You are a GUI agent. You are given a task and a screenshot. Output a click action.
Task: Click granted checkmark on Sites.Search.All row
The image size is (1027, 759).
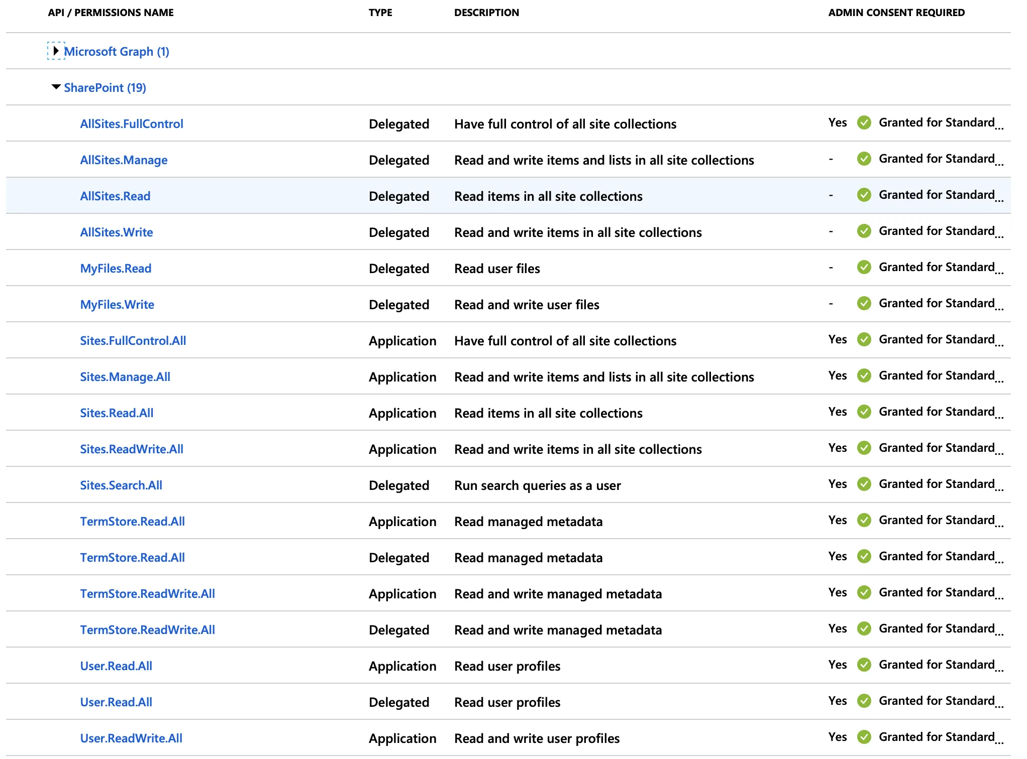point(864,484)
